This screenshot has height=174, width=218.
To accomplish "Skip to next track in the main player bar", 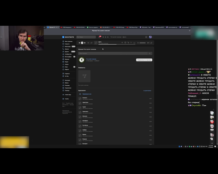I will click(x=85, y=43).
